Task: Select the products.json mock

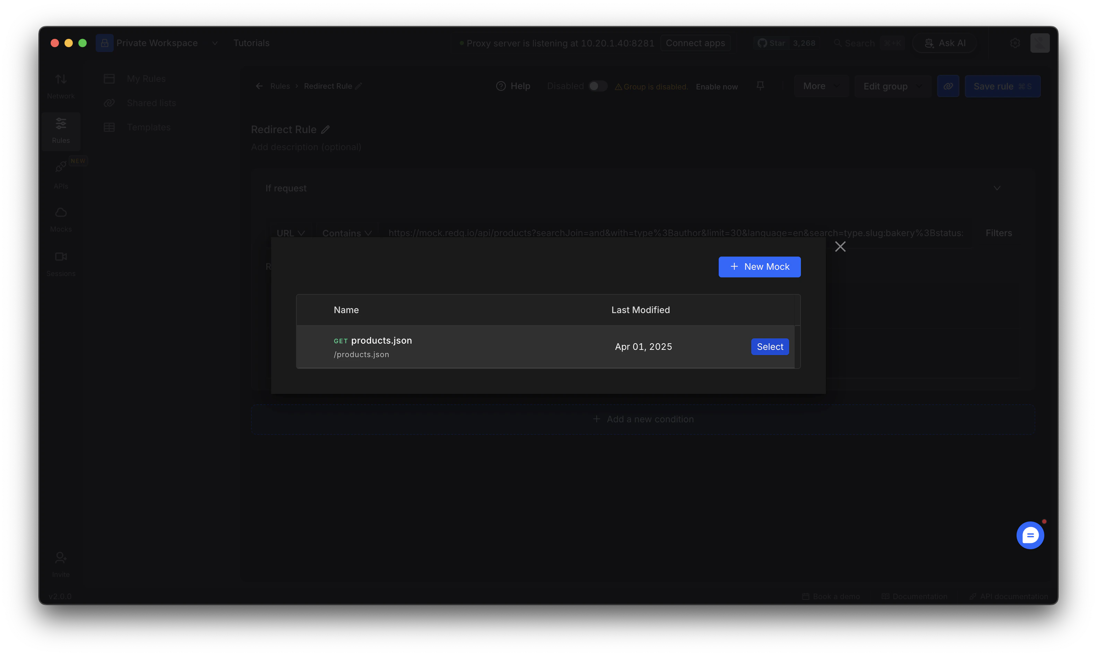Action: (769, 347)
